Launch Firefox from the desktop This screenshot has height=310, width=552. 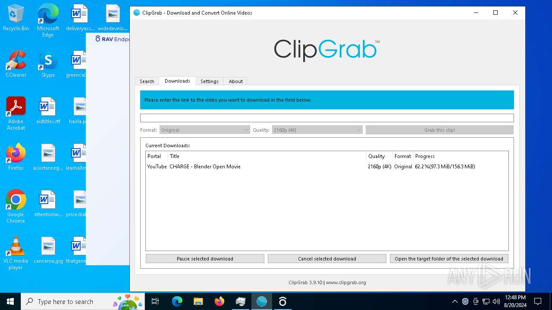tap(16, 157)
